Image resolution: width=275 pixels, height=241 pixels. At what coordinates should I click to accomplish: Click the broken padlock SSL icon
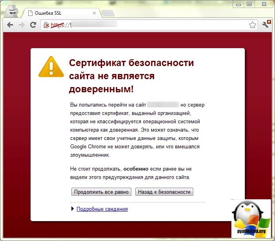[x=46, y=25]
